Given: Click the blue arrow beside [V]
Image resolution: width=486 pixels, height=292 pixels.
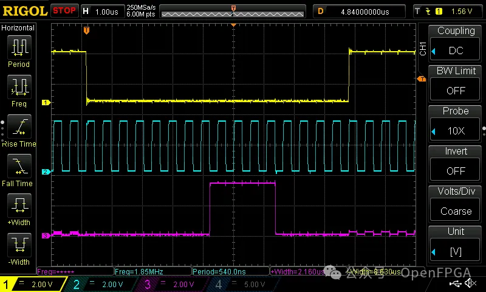Looking at the screenshot, I should coord(434,252).
